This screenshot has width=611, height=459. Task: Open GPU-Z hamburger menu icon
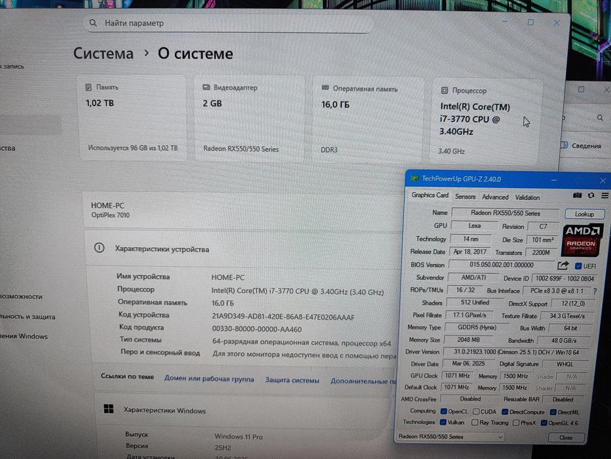(x=604, y=195)
